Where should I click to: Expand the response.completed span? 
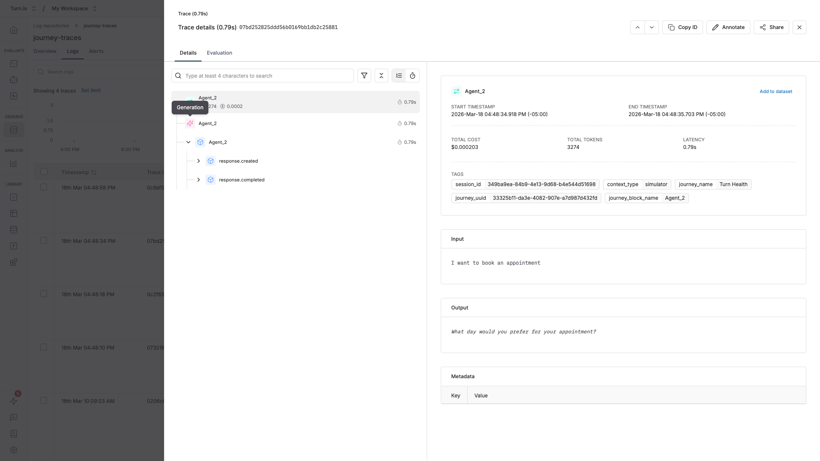click(199, 180)
